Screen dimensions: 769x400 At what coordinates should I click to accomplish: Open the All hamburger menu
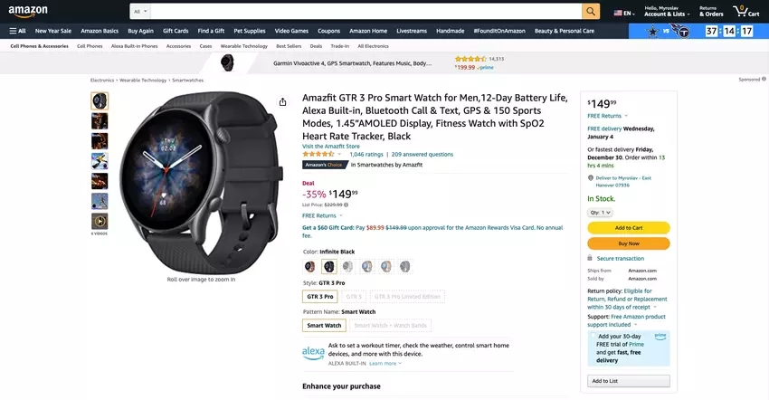(x=17, y=31)
